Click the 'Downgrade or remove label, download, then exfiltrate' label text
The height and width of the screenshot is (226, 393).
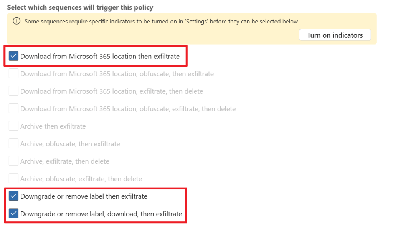pyautogui.click(x=101, y=214)
